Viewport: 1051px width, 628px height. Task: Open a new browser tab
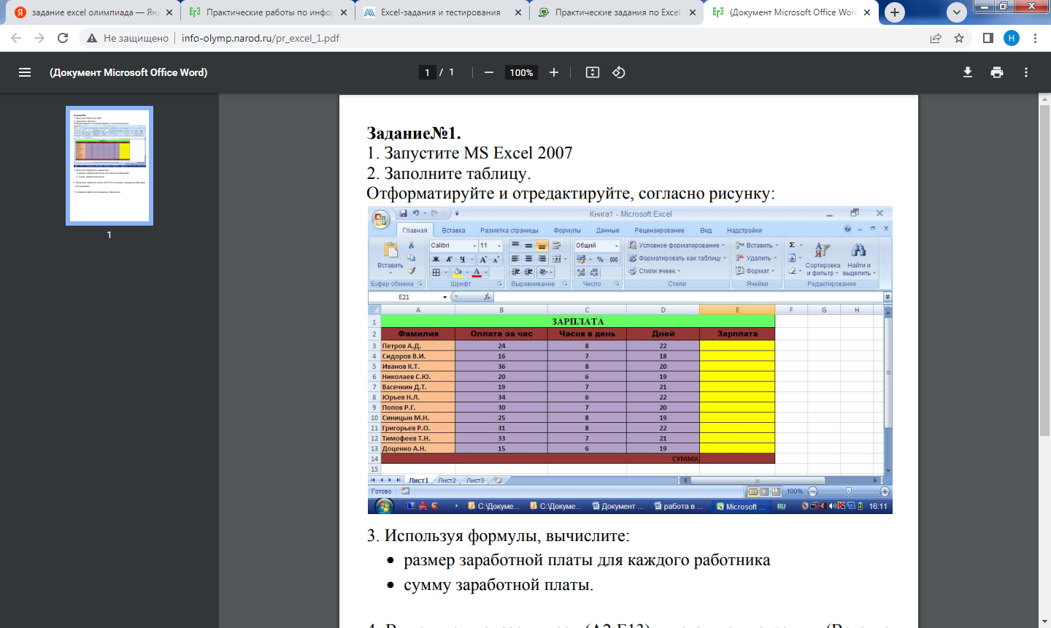click(894, 12)
